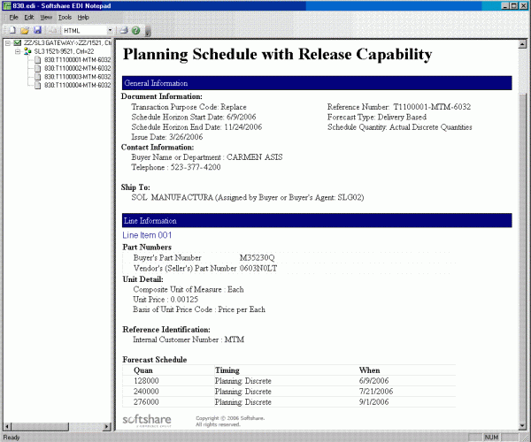This screenshot has height=442, width=531.
Task: Select tree item 830:T1100003-MTM-6032
Action: click(78, 77)
